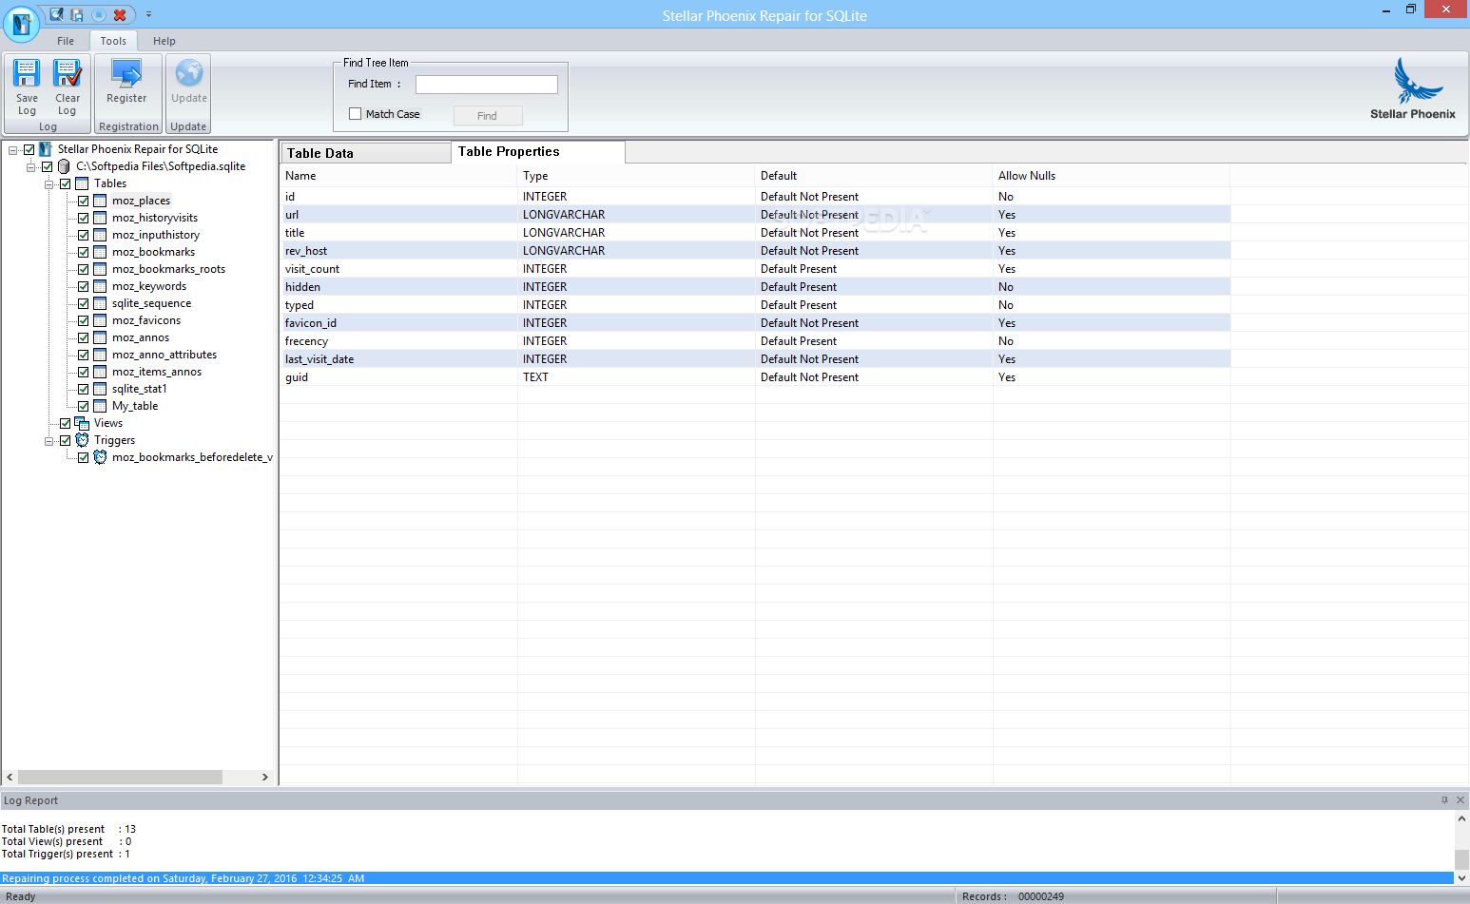Open the Help ribbon tab
This screenshot has width=1470, height=904.
pyautogui.click(x=164, y=41)
